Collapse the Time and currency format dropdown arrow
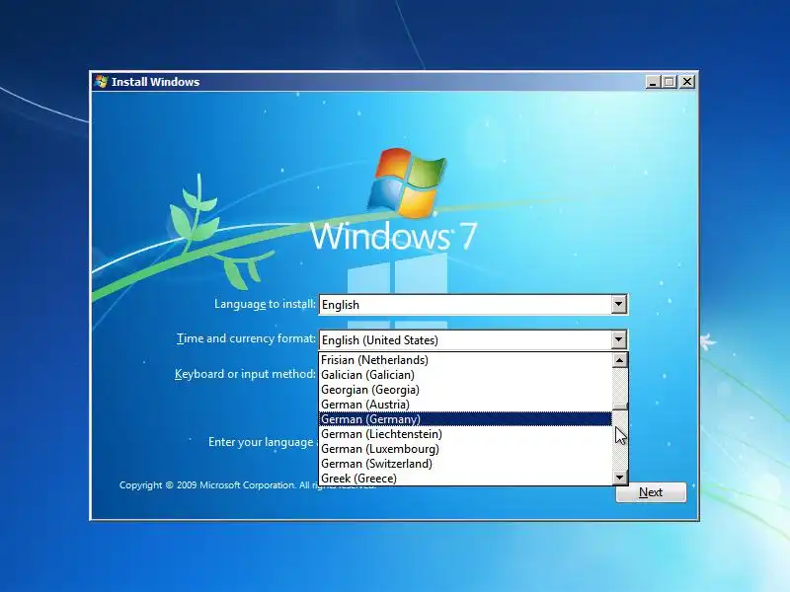 tap(619, 339)
